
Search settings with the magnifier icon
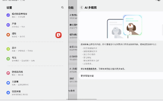62,7
